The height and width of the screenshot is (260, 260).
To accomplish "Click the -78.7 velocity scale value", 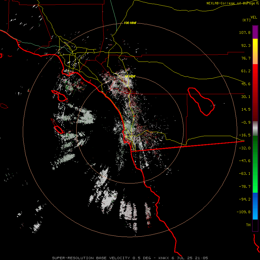I will [x=245, y=187].
